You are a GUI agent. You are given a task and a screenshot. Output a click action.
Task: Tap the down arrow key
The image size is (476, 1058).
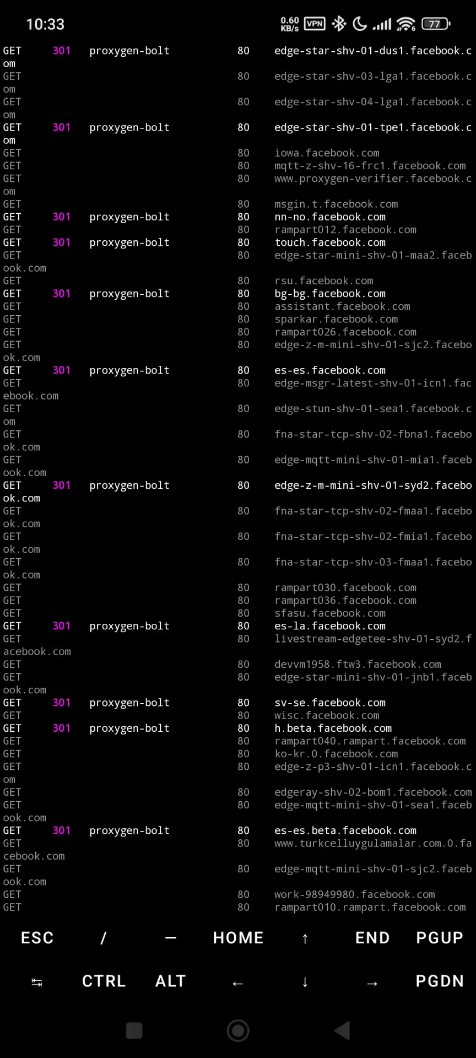(305, 982)
